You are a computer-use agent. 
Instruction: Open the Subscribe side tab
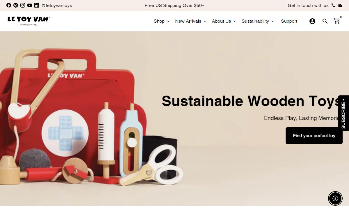point(343,113)
